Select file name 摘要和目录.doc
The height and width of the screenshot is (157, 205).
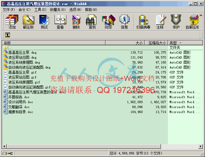point(20,112)
